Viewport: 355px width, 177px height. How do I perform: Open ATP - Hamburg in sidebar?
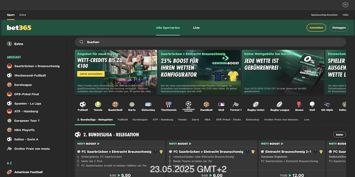[x=23, y=112]
